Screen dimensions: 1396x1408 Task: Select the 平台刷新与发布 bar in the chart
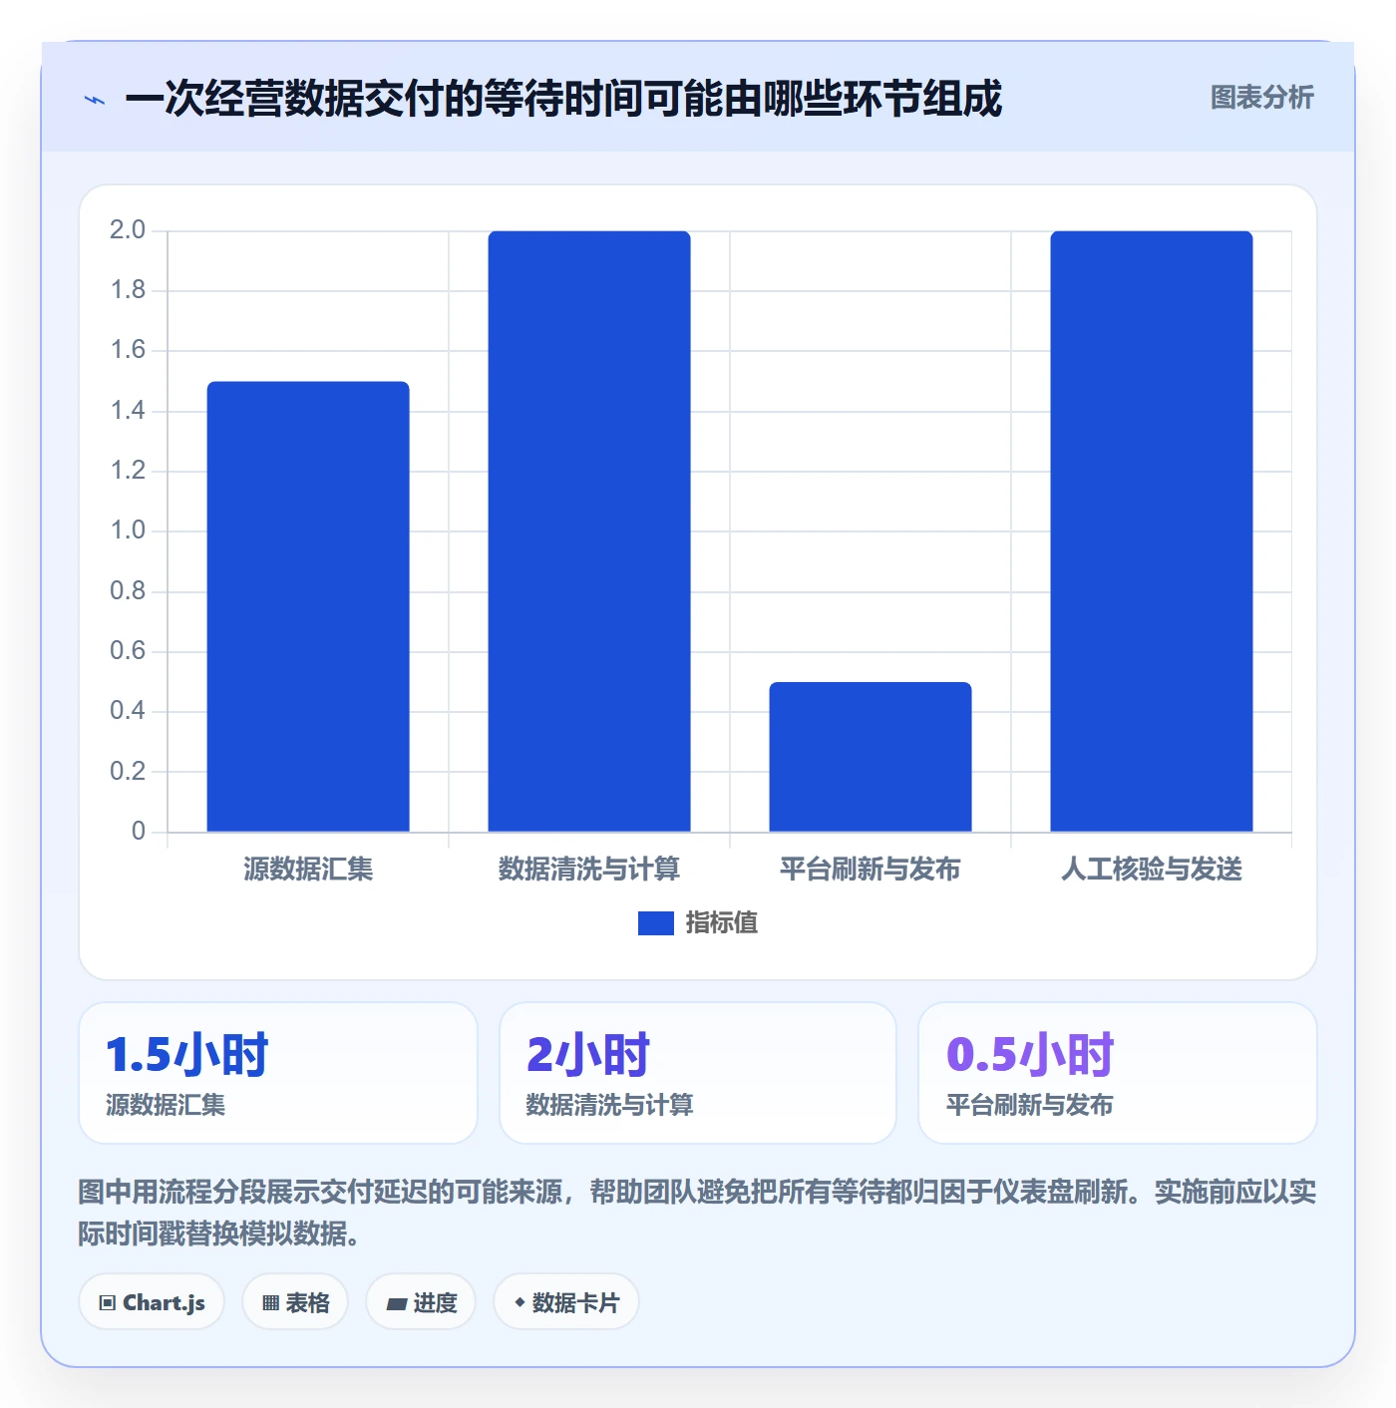[x=871, y=757]
